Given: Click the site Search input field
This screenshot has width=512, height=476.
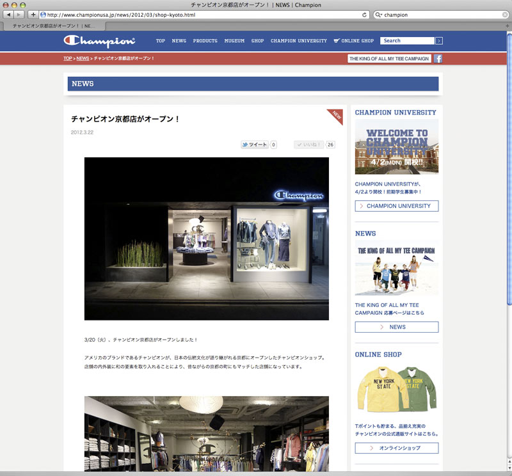Looking at the screenshot, I should [x=407, y=41].
